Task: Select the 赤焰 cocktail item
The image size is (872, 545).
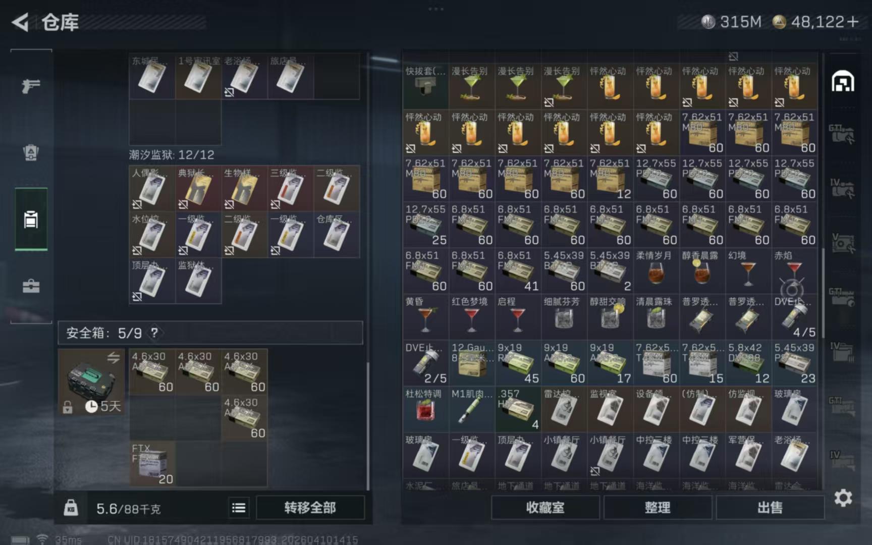Action: coord(794,271)
